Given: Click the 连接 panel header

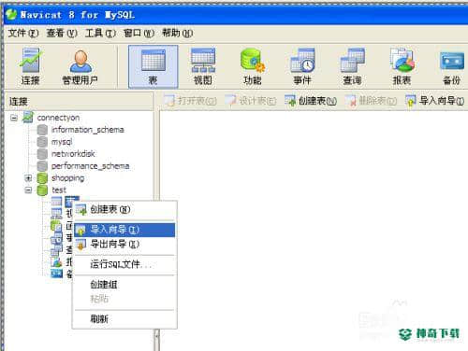Looking at the screenshot, I should (80, 101).
